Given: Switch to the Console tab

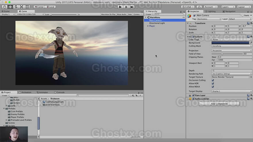Looking at the screenshot, I should pos(59,92).
